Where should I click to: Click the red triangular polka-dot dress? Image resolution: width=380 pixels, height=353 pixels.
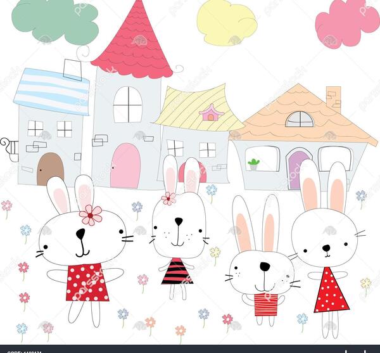tap(331, 290)
